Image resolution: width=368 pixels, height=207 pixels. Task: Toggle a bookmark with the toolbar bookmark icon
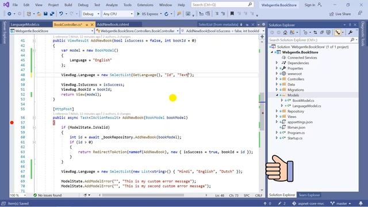[232, 14]
